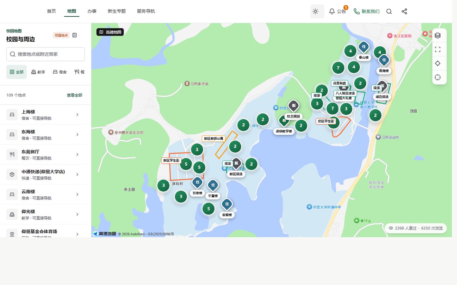Open details arrow for 云南楼

(x=77, y=195)
